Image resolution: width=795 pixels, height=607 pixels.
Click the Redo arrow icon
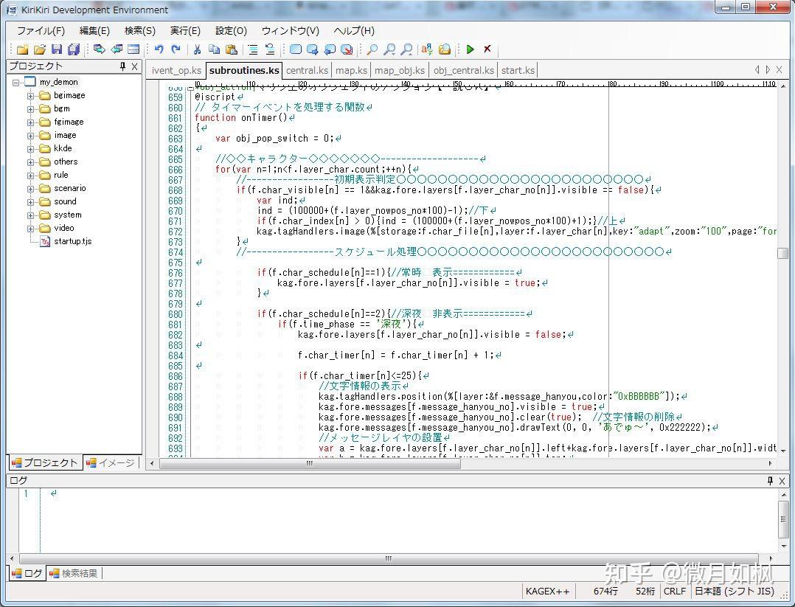tap(176, 49)
